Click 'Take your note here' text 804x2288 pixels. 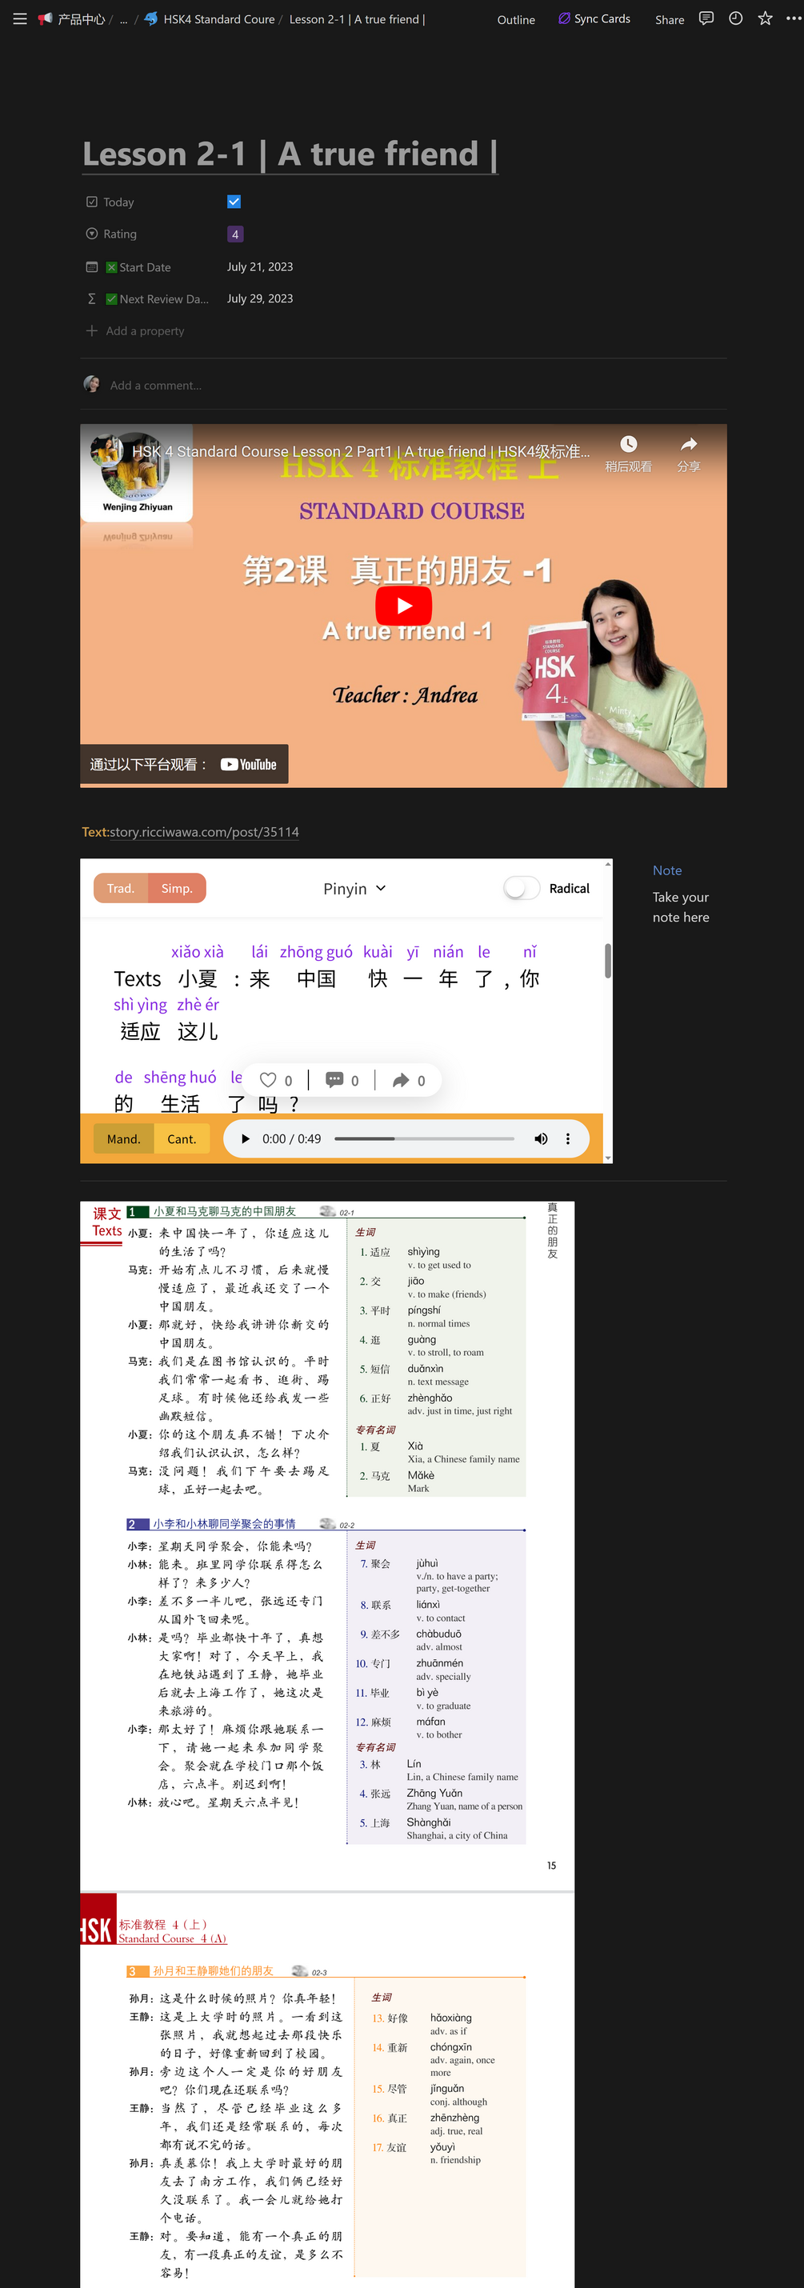point(682,907)
